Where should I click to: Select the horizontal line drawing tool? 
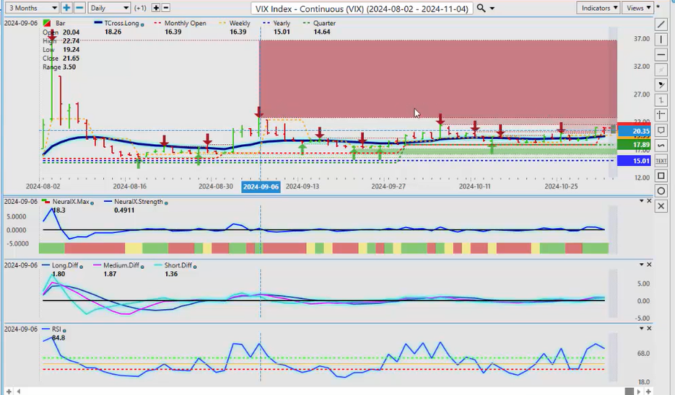click(x=661, y=55)
